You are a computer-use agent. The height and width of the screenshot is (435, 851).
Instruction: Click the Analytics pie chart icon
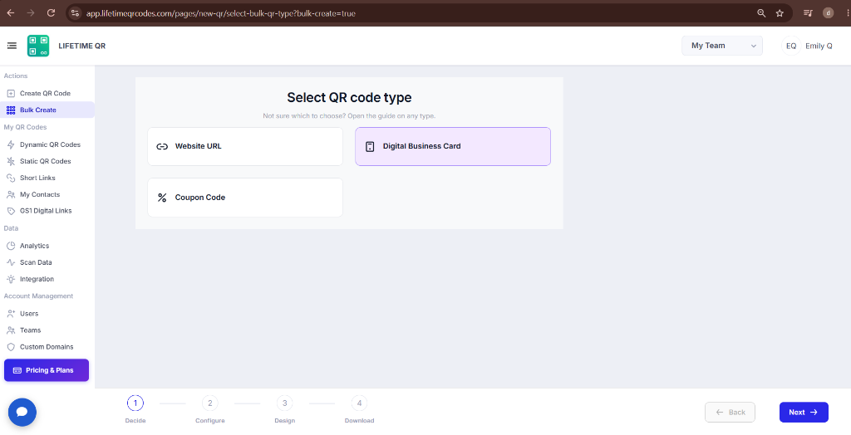[x=10, y=246]
